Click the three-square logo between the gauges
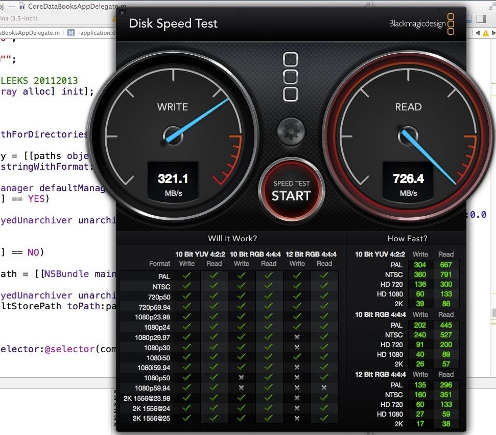496x435 pixels. [291, 77]
